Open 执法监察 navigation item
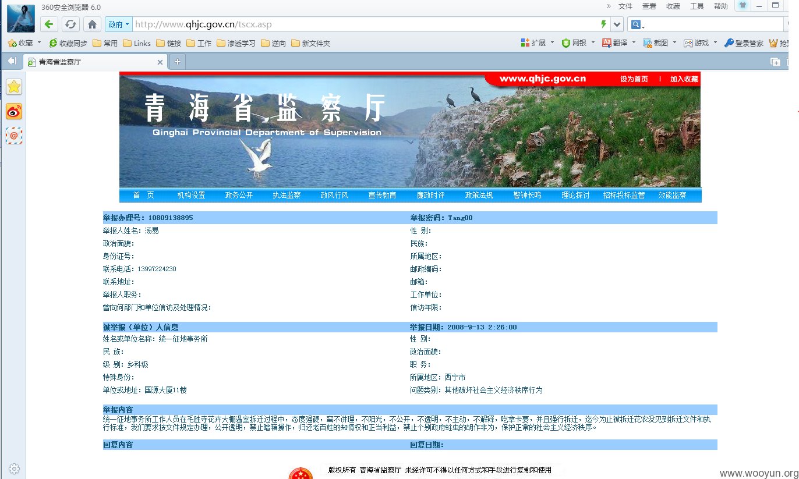799x479 pixels. tap(287, 195)
